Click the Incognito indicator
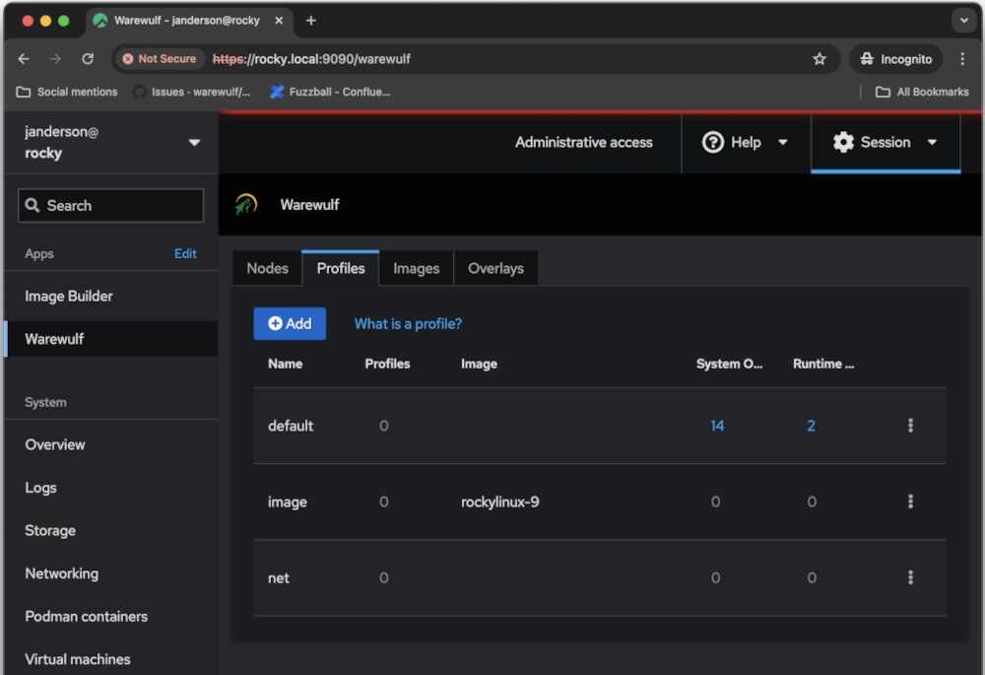This screenshot has height=675, width=985. click(x=895, y=58)
